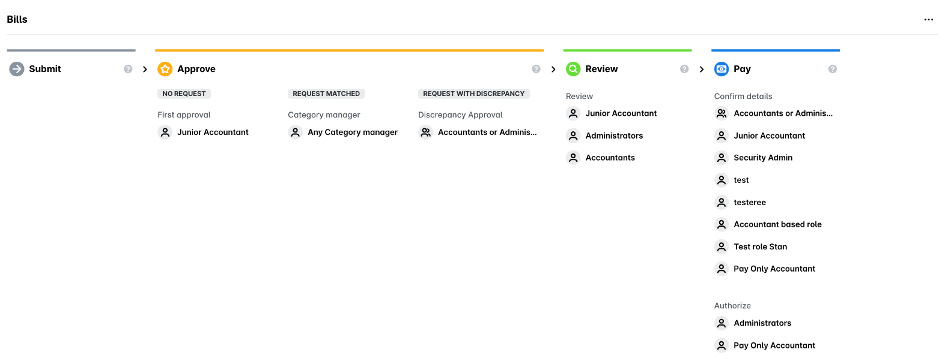Click Accountants text in Review column
Image resolution: width=942 pixels, height=364 pixels.
[x=610, y=158]
